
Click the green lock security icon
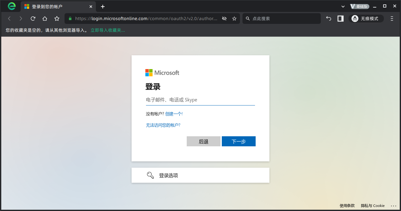(x=70, y=19)
